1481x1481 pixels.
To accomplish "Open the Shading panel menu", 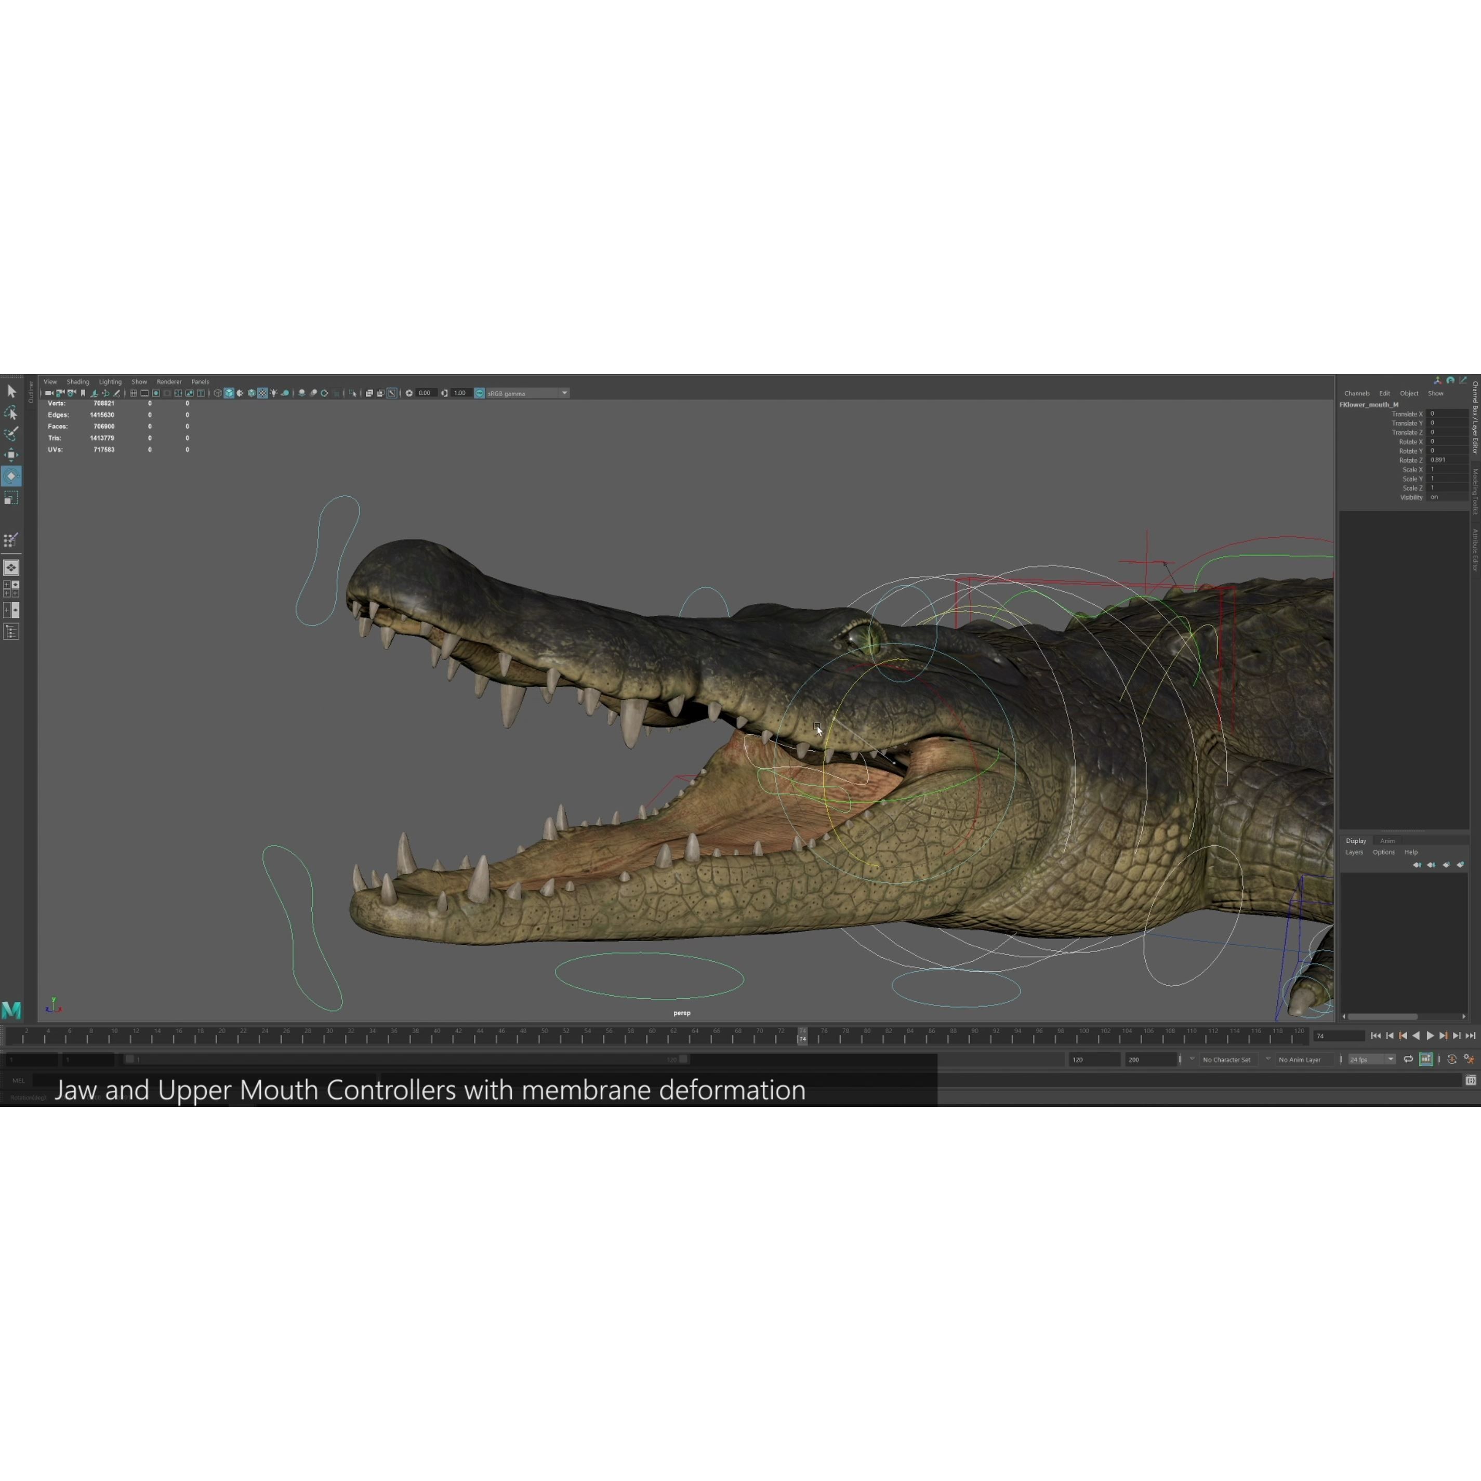I will click(x=77, y=382).
